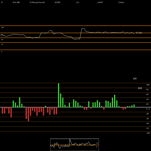
Task: Click the longest red MR bar
Action: tap(28, 114)
